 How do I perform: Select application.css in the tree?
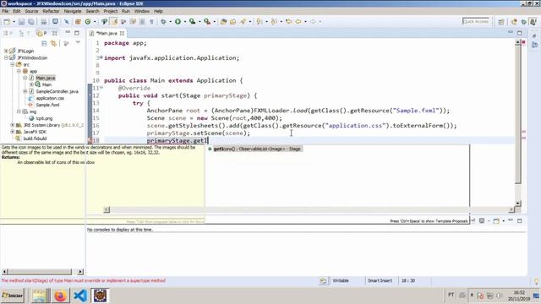(x=50, y=98)
